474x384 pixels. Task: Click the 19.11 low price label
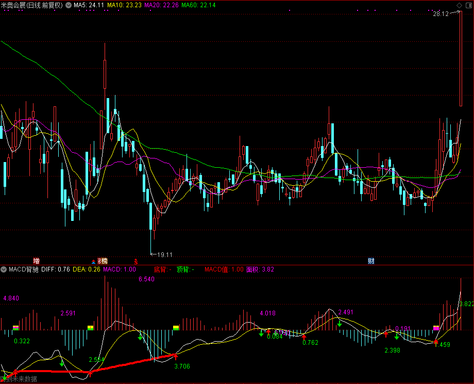(x=165, y=254)
